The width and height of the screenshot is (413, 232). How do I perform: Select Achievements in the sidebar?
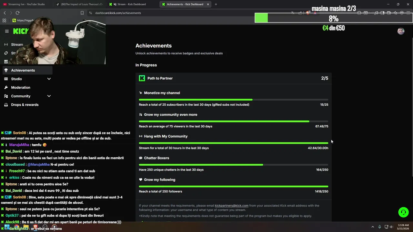pyautogui.click(x=27, y=70)
